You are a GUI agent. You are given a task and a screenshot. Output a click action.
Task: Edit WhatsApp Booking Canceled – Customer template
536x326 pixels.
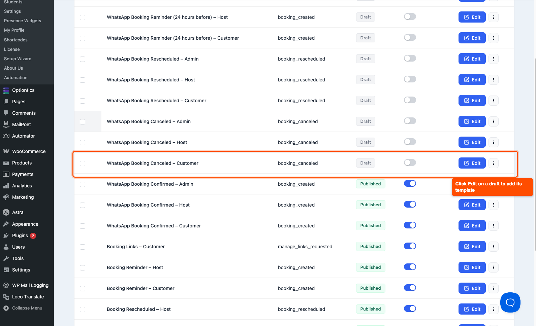pos(472,163)
